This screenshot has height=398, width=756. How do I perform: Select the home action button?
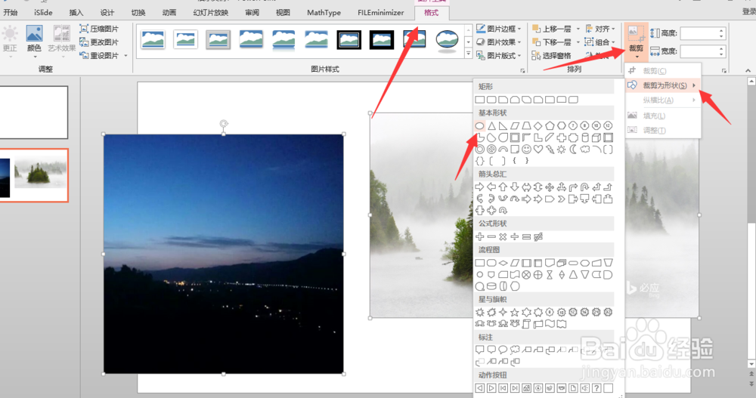[526, 388]
